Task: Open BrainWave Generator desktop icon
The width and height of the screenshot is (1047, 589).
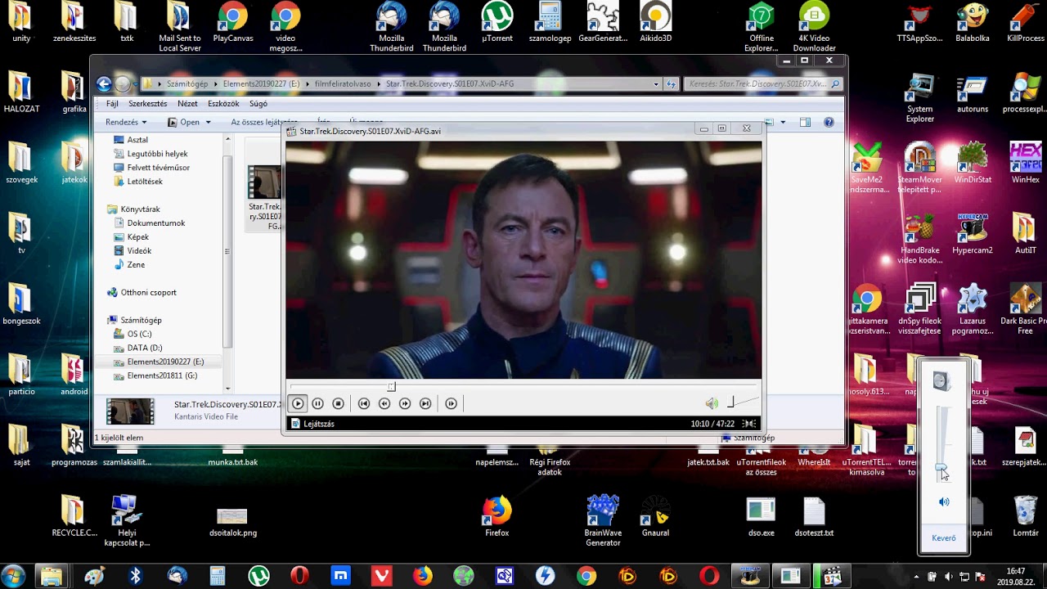Action: (x=603, y=520)
